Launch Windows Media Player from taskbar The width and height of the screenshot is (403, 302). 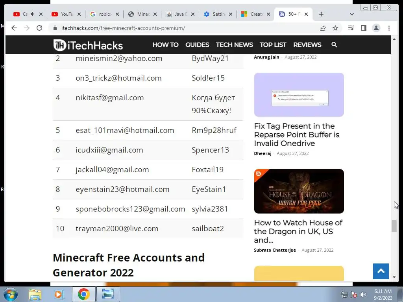59,294
